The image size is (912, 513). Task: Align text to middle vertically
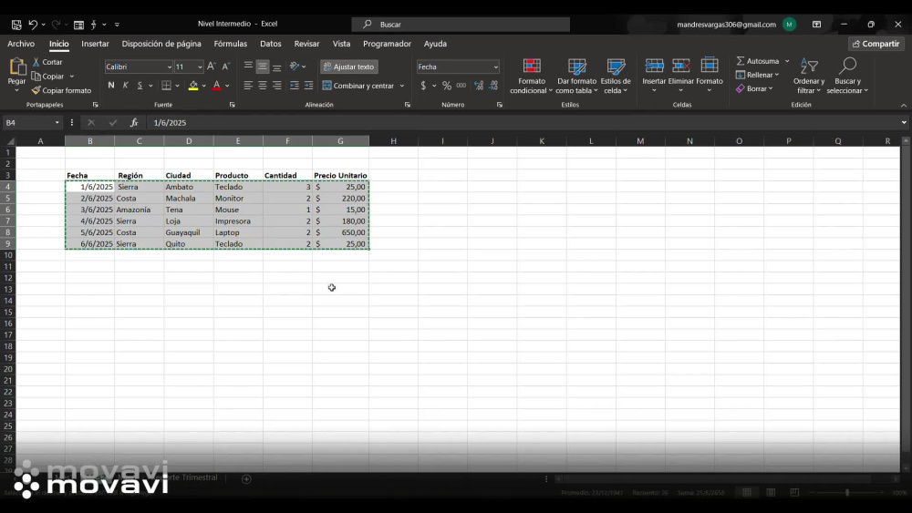click(x=263, y=67)
